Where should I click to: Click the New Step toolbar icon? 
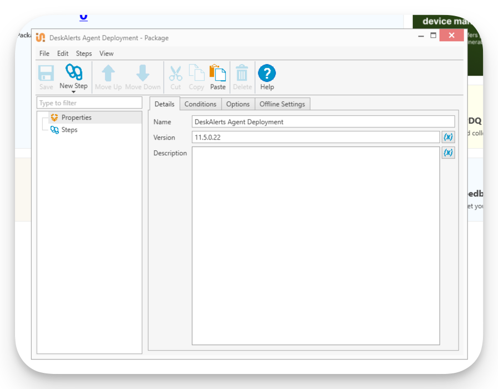coord(74,73)
